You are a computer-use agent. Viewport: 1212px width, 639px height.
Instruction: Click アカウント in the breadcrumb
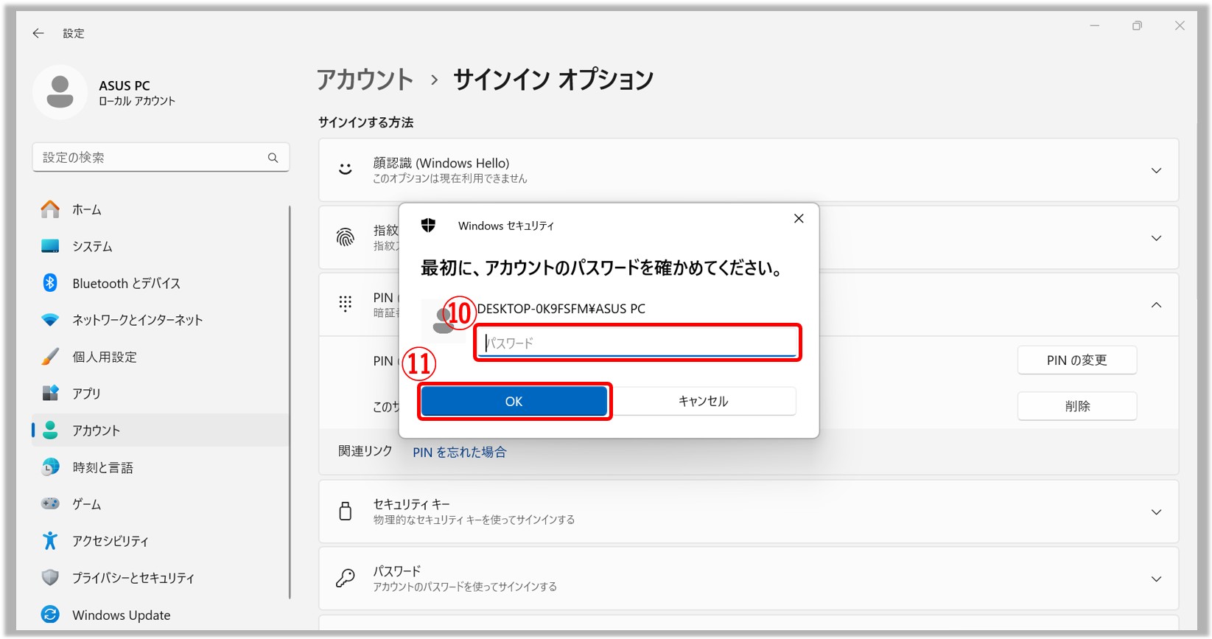pos(365,80)
